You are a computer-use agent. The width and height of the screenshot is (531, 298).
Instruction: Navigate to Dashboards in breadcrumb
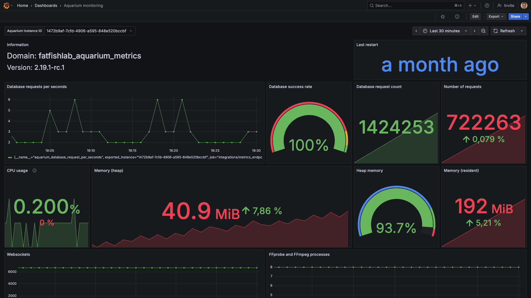click(46, 6)
